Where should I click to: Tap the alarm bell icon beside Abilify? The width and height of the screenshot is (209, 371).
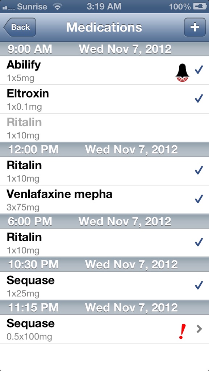[x=182, y=72]
